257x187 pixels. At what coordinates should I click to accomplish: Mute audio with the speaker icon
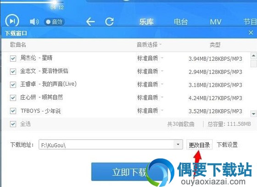click(34, 22)
